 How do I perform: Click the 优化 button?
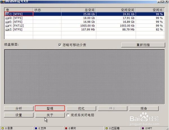[x=81, y=108]
